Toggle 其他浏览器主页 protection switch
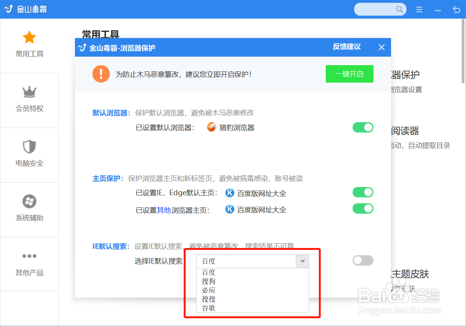The height and width of the screenshot is (326, 466). 363,209
